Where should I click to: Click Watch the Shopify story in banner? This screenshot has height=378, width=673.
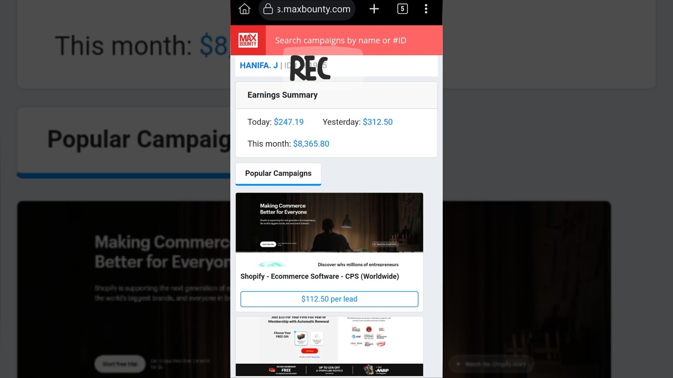pos(385,244)
